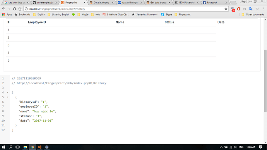Open the web bookmark folder
This screenshot has height=150, width=267.
tap(95, 14)
